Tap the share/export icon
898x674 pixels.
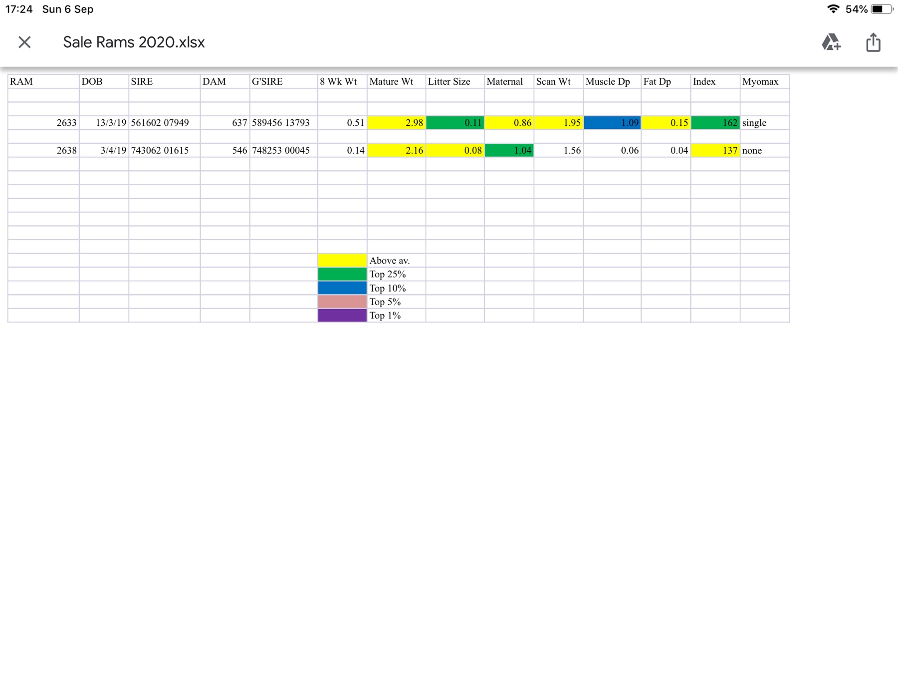coord(873,42)
